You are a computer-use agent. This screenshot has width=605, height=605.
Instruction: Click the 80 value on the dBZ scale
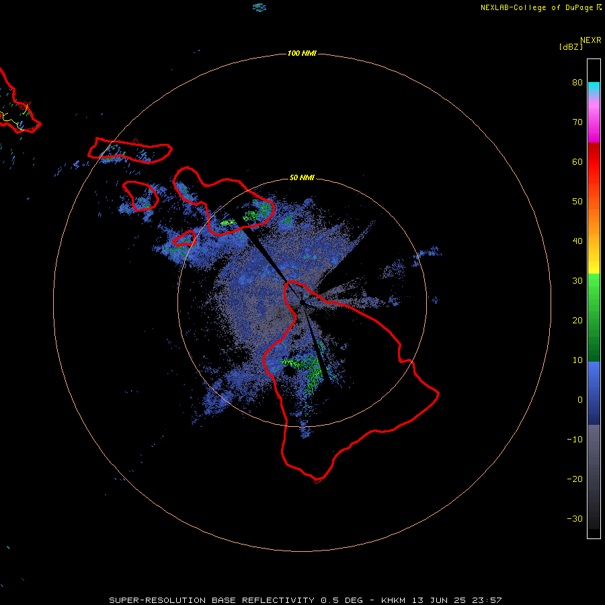577,83
